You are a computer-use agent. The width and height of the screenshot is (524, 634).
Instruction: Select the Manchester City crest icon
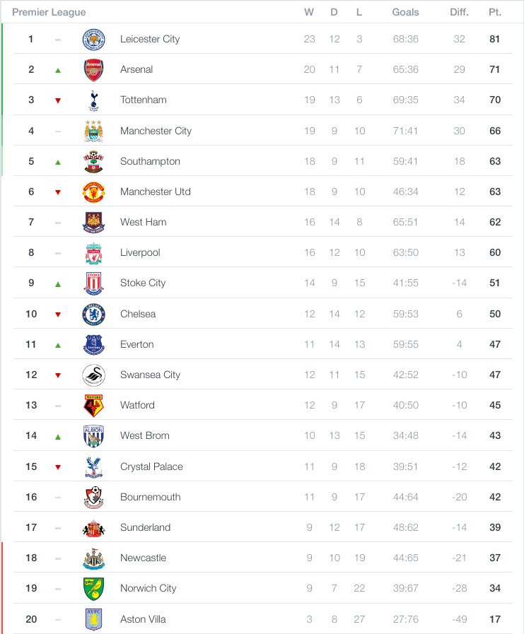tap(93, 131)
